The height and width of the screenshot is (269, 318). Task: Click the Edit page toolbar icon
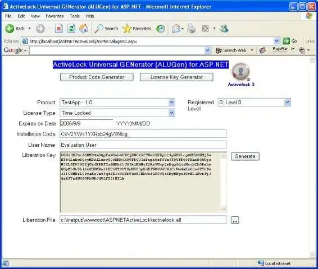click(205, 29)
